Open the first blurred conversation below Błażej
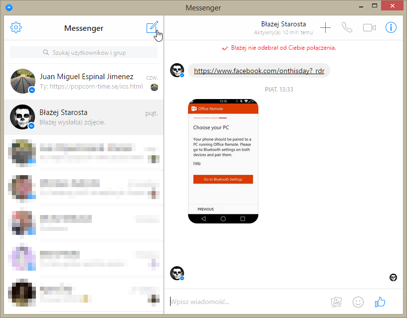The width and height of the screenshot is (407, 318). [84, 153]
